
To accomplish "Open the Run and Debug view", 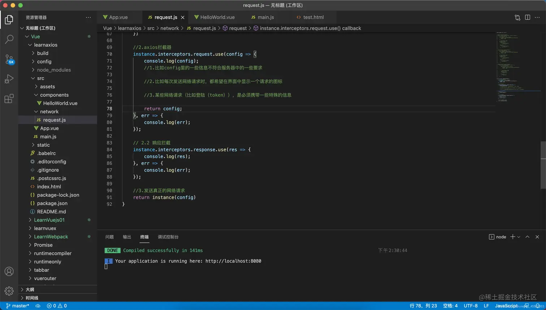I will tap(9, 79).
